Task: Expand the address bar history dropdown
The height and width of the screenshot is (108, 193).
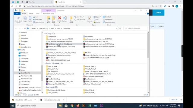Action: tap(116, 28)
